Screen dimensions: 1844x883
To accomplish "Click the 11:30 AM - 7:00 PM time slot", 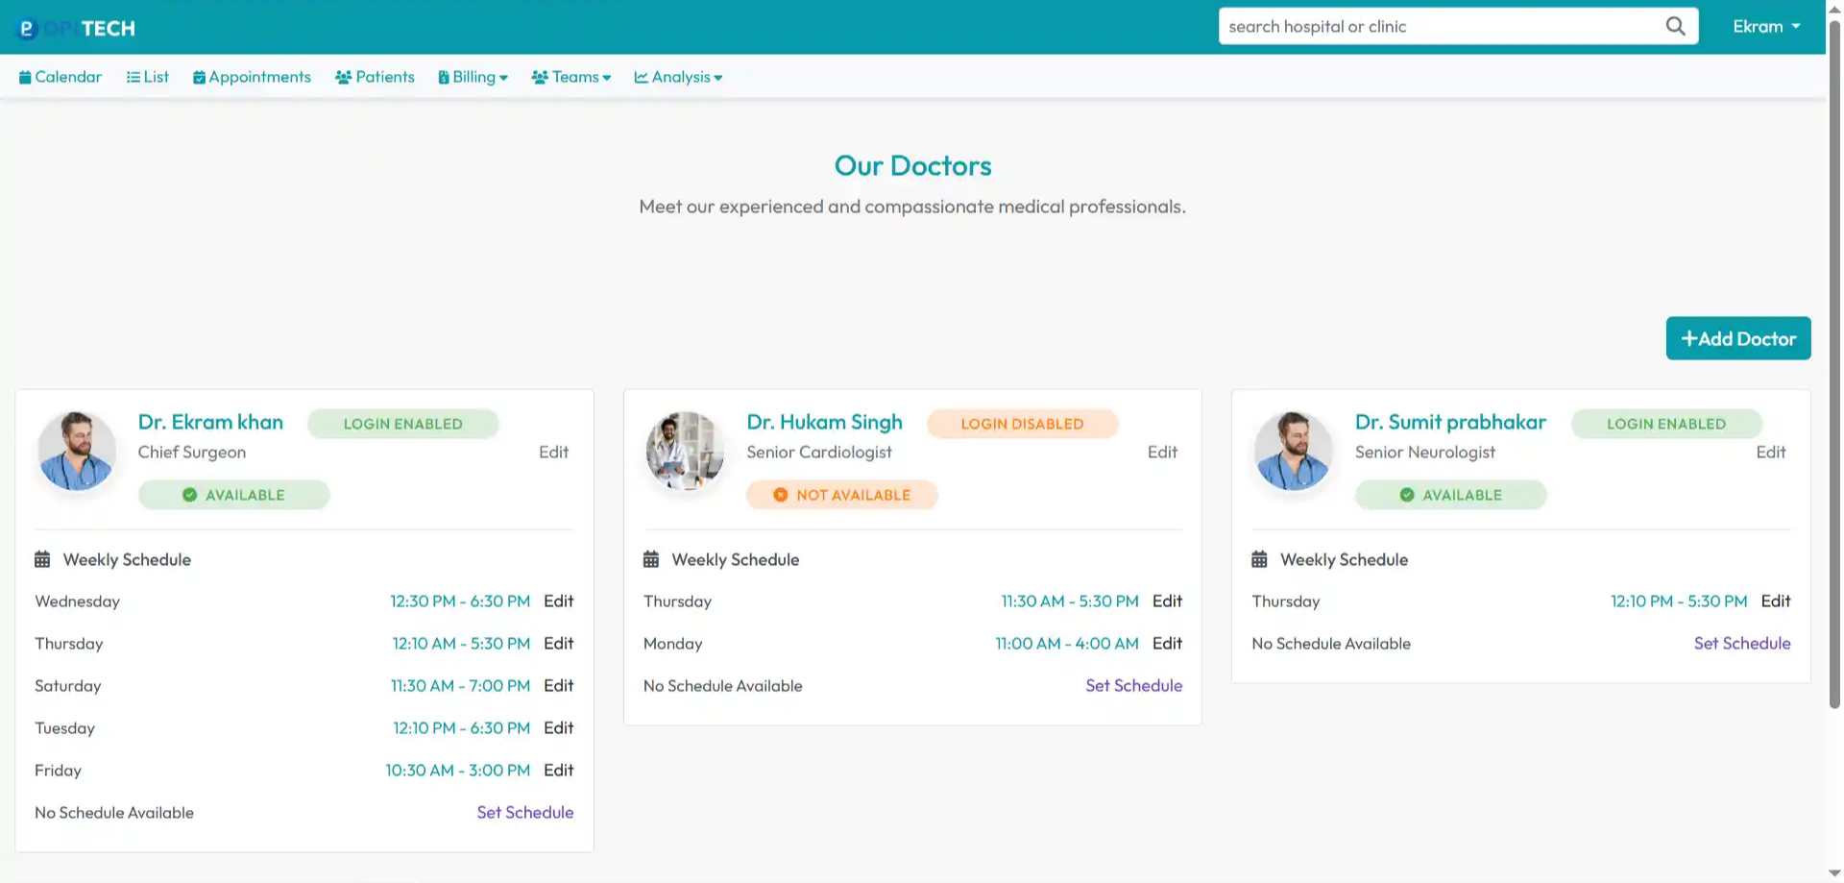I will (x=460, y=685).
